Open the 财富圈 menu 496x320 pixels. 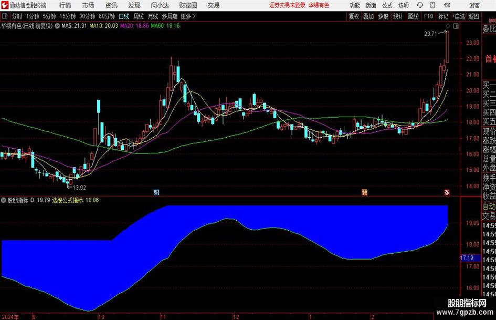[188, 5]
